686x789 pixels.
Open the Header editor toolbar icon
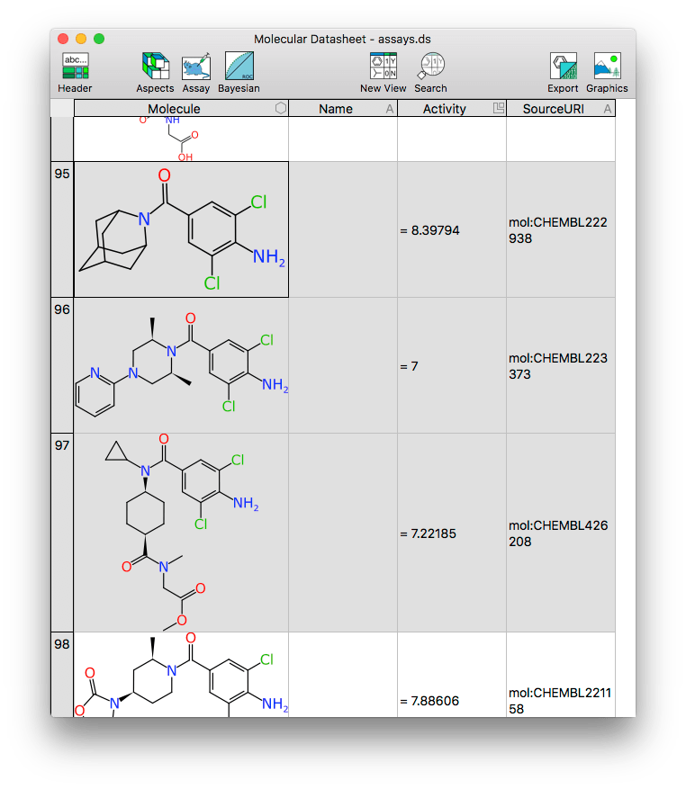tap(75, 67)
